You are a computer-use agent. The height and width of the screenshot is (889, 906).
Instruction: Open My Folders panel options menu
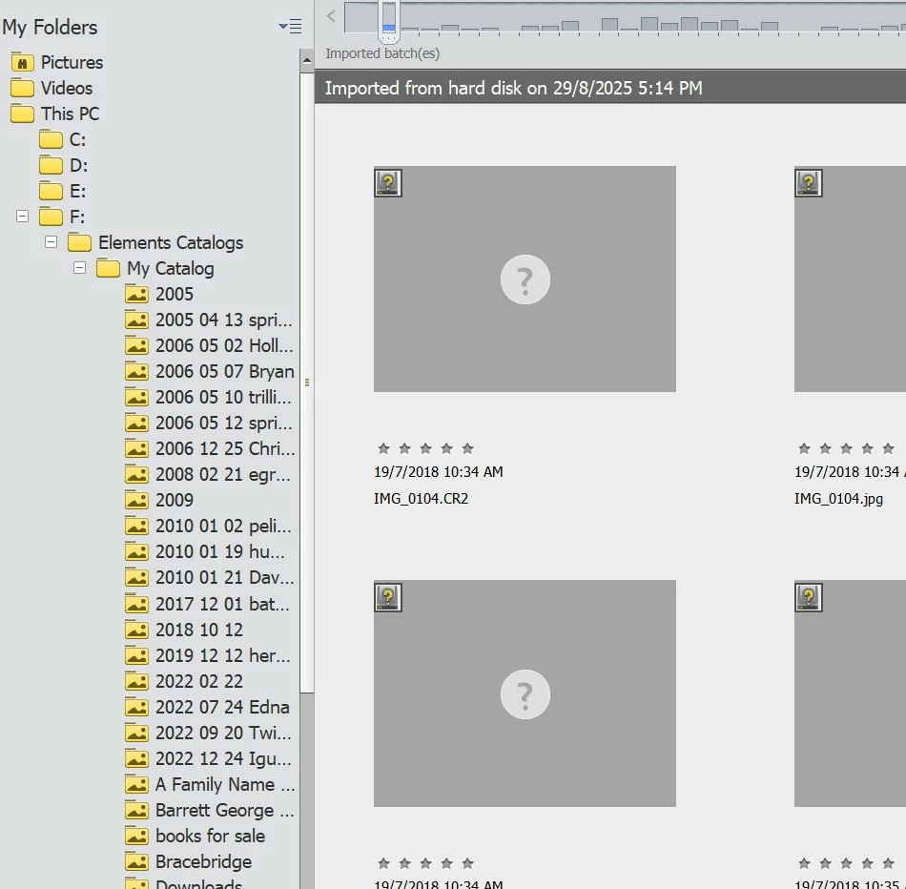(290, 26)
